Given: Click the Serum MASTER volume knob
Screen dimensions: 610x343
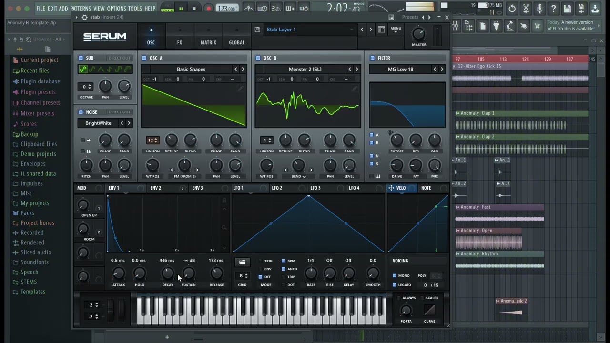Looking at the screenshot, I should pyautogui.click(x=418, y=34).
